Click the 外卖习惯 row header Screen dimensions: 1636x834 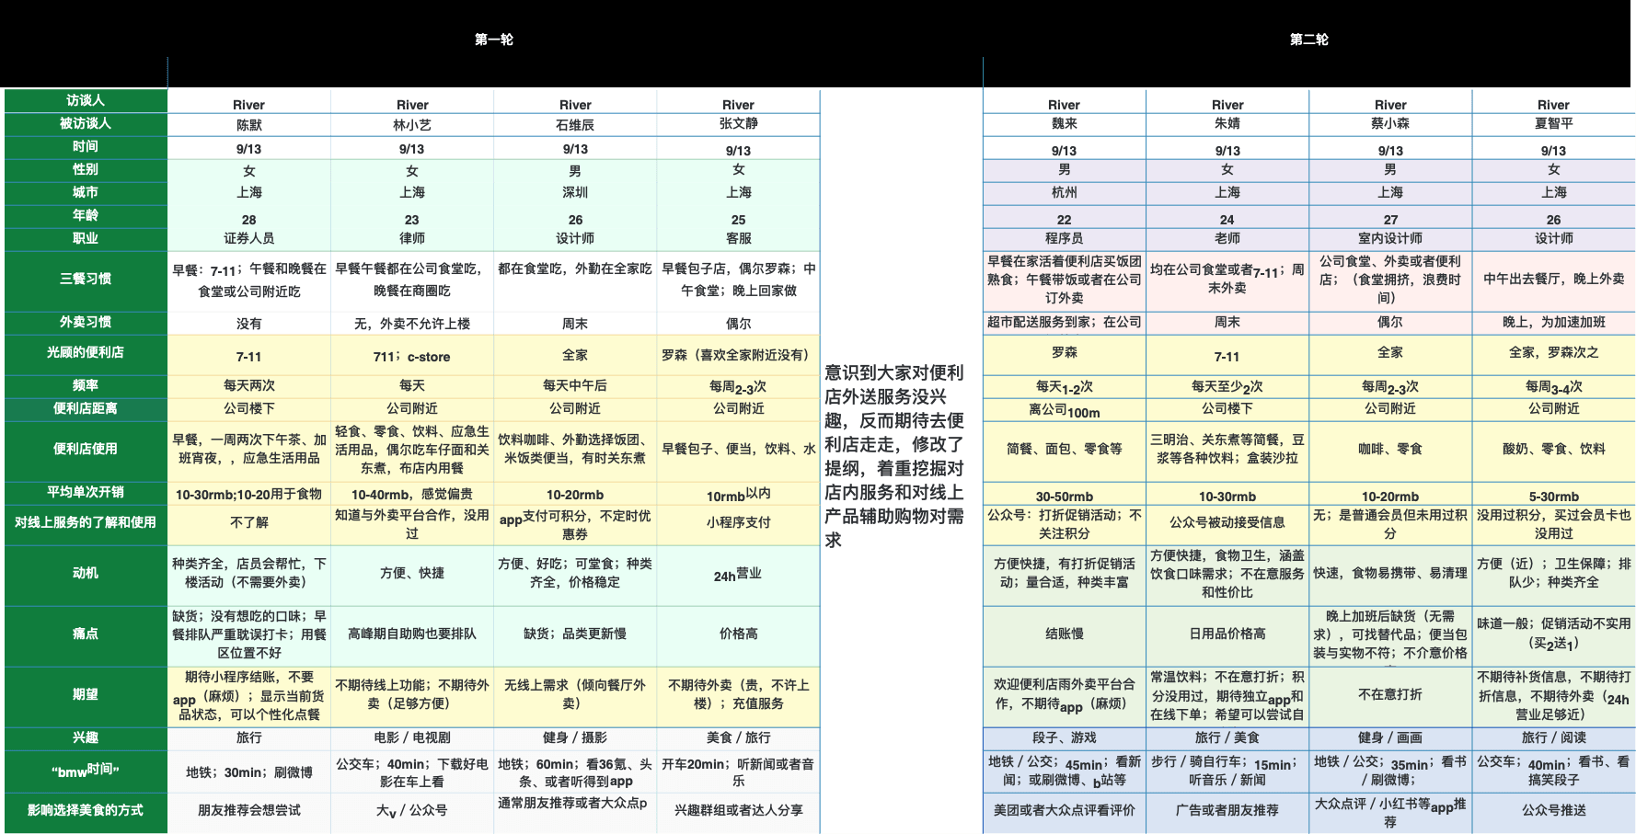click(x=86, y=322)
